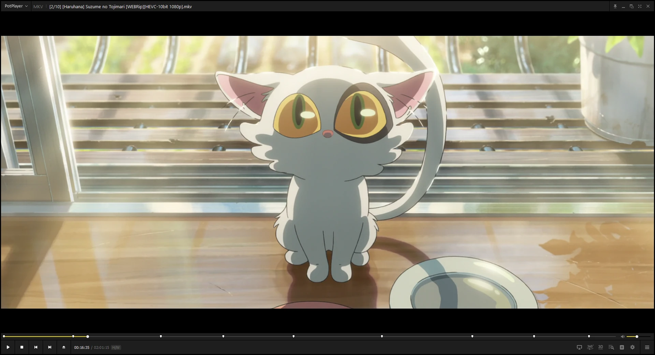Screen dimensions: 655x355
Task: Restore down the player window
Action: click(x=631, y=6)
